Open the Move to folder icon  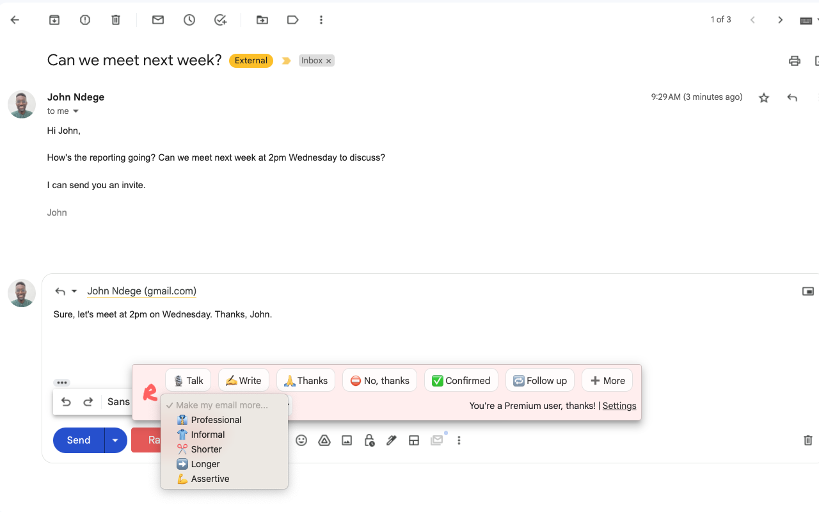tap(262, 20)
